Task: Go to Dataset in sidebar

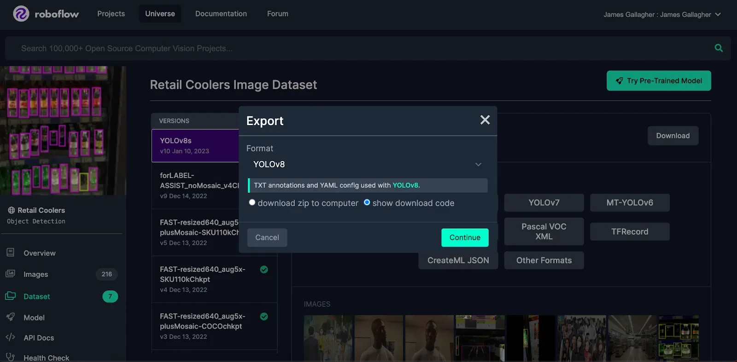Action: coord(37,296)
